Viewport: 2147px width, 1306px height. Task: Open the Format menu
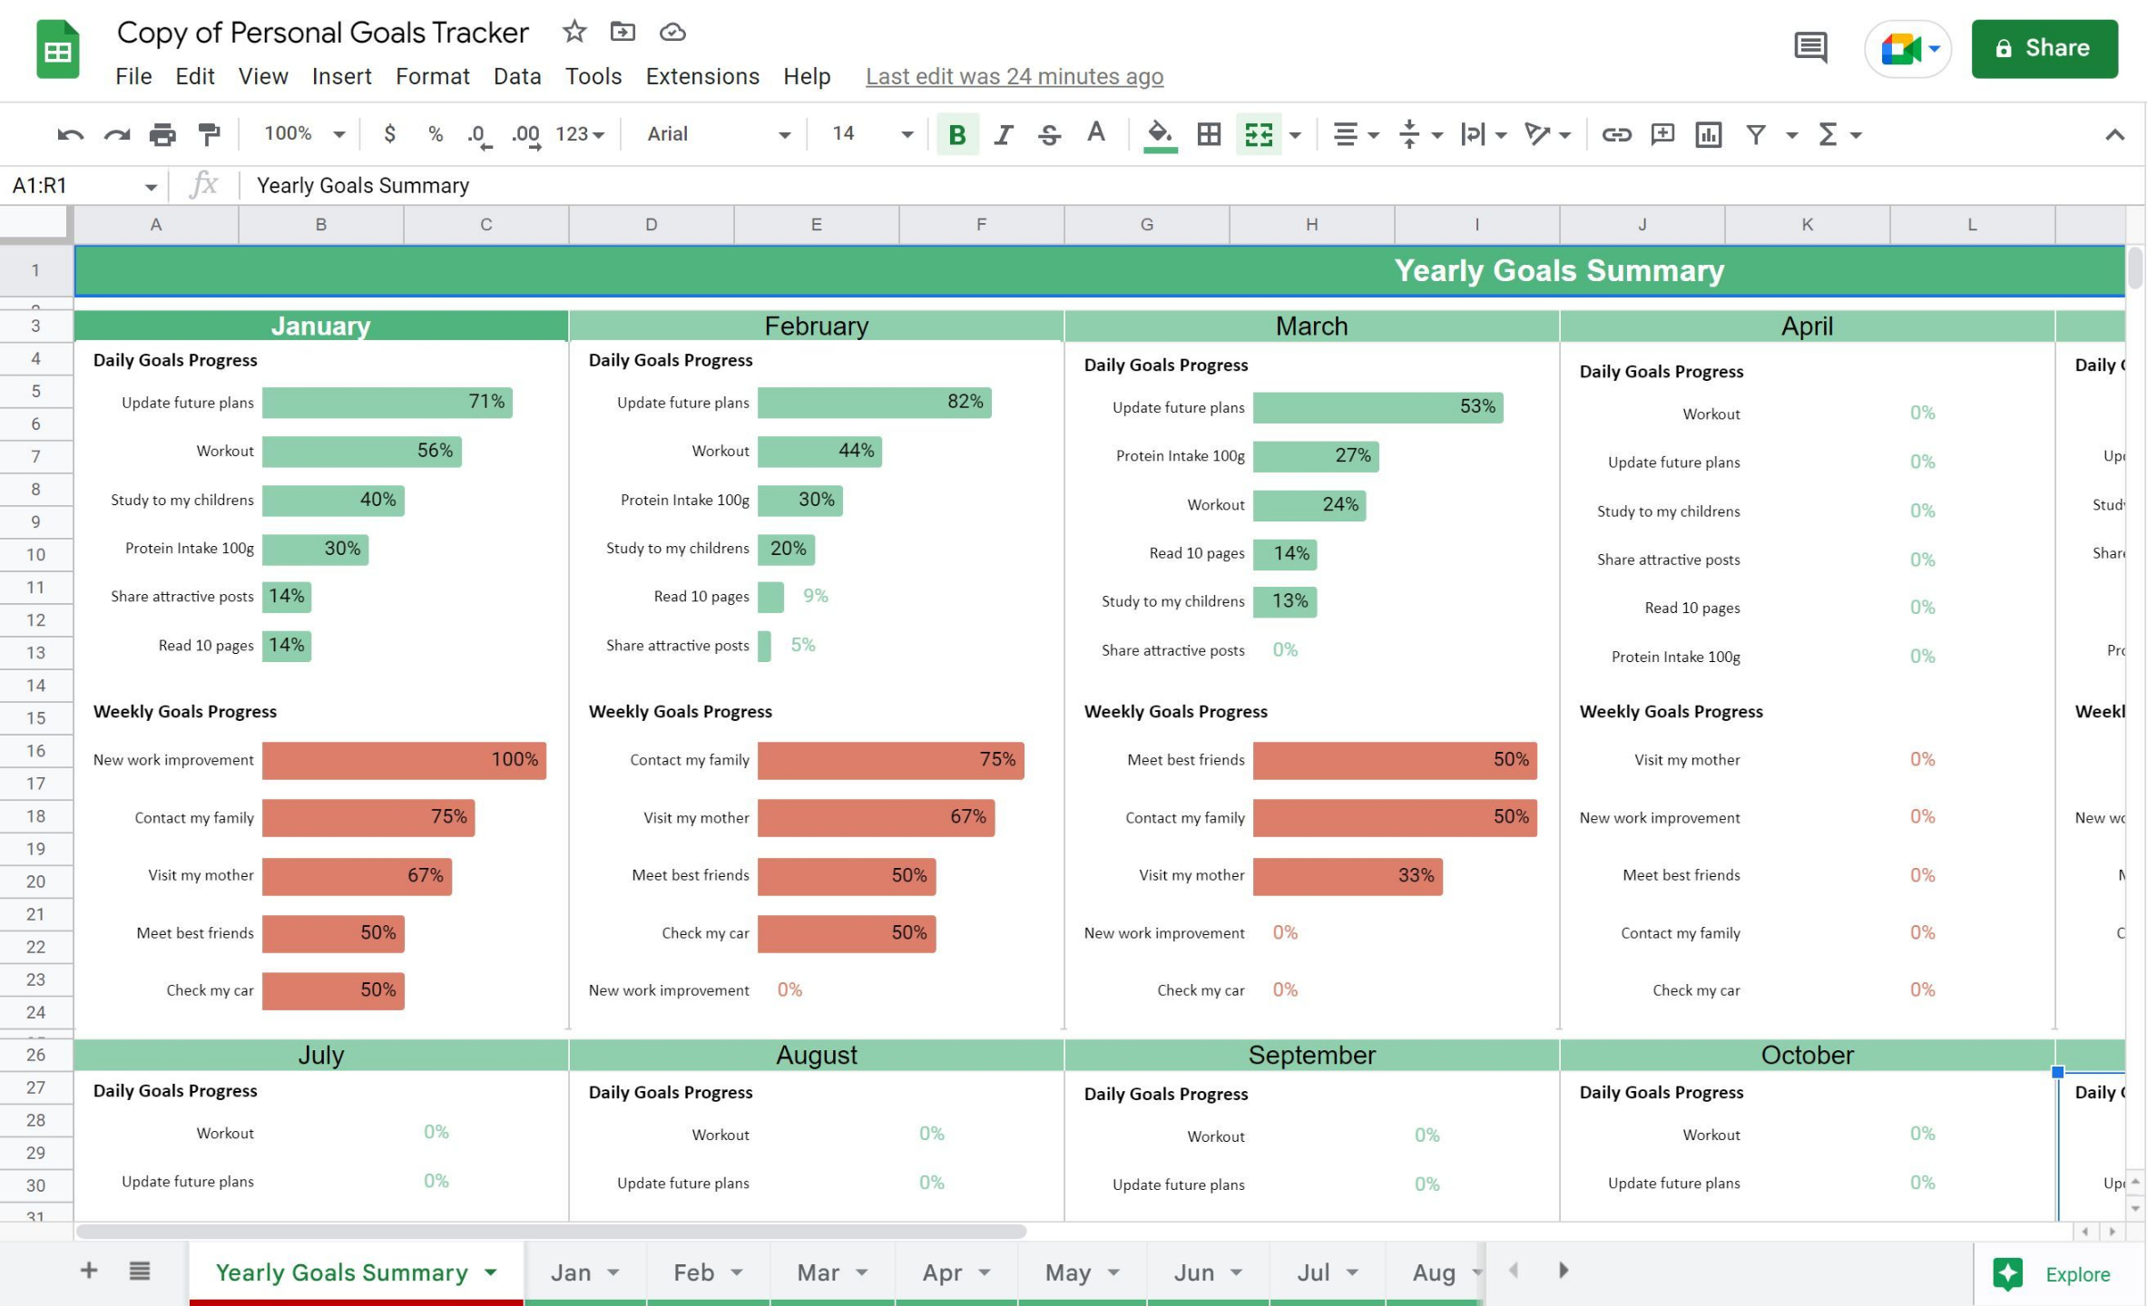pos(432,76)
